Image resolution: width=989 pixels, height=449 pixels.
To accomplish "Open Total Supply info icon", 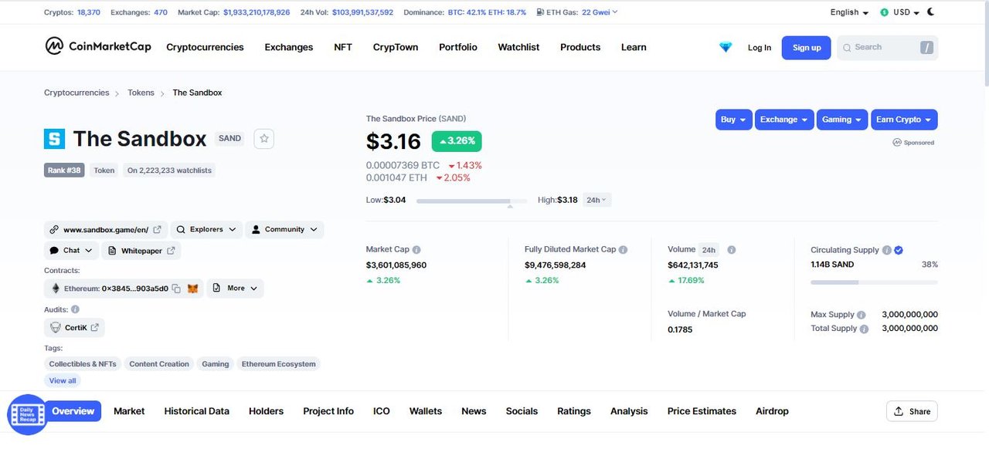I will tap(865, 329).
